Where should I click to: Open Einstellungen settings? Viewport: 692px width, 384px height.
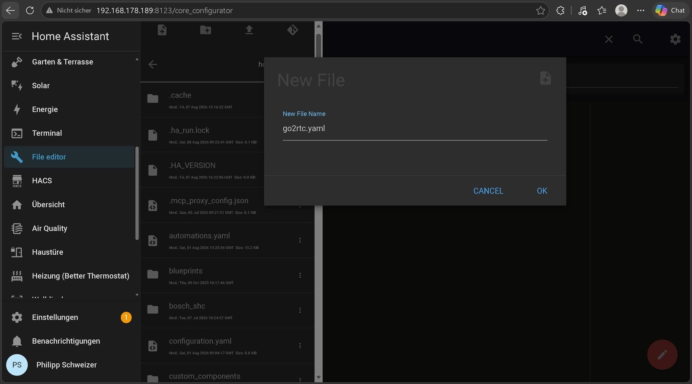click(69, 317)
